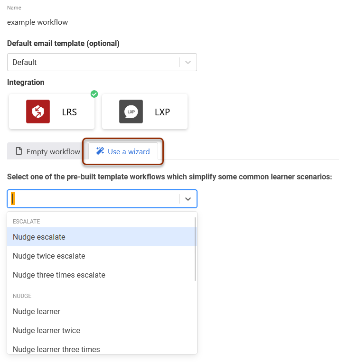The height and width of the screenshot is (363, 339).
Task: Select the LXP integration card
Action: point(145,112)
